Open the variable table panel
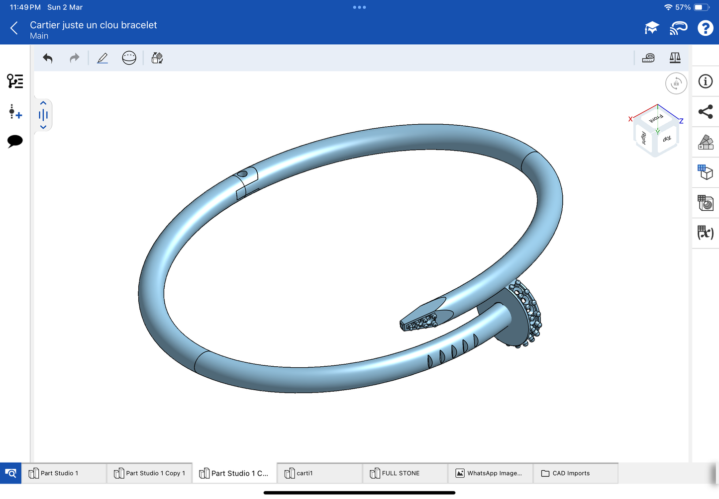Screen dimensions: 719x499 click(705, 233)
